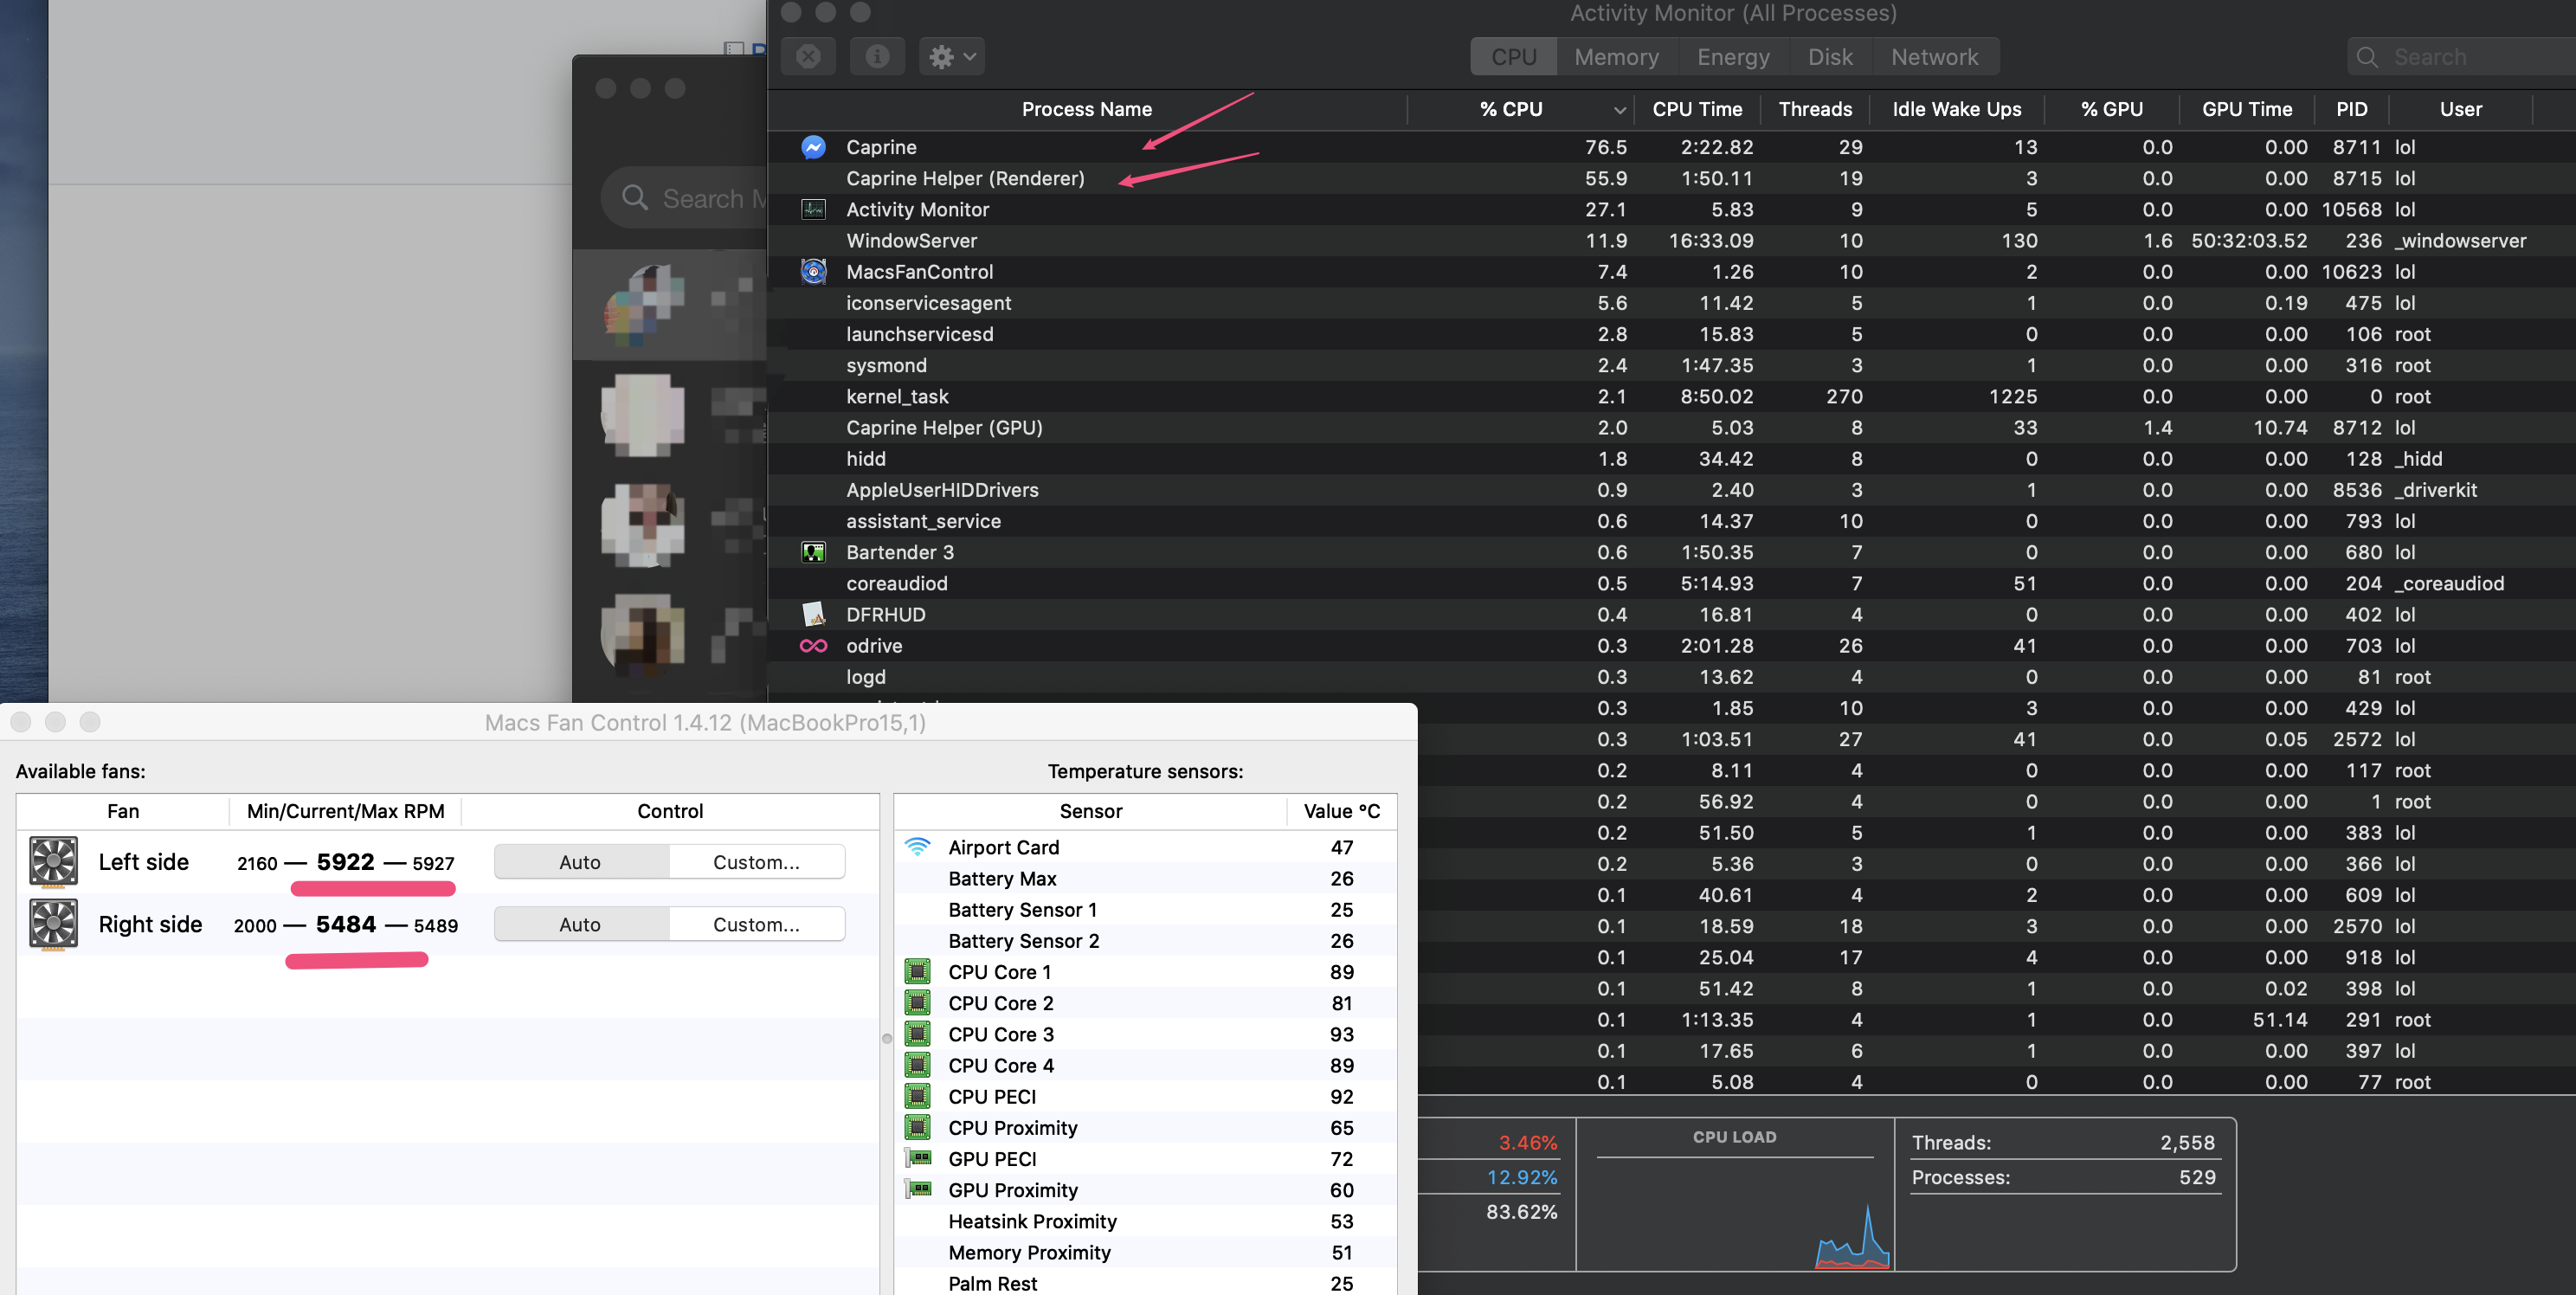The image size is (2576, 1295).
Task: Click the odrive infinity icon in process list
Action: pos(814,645)
